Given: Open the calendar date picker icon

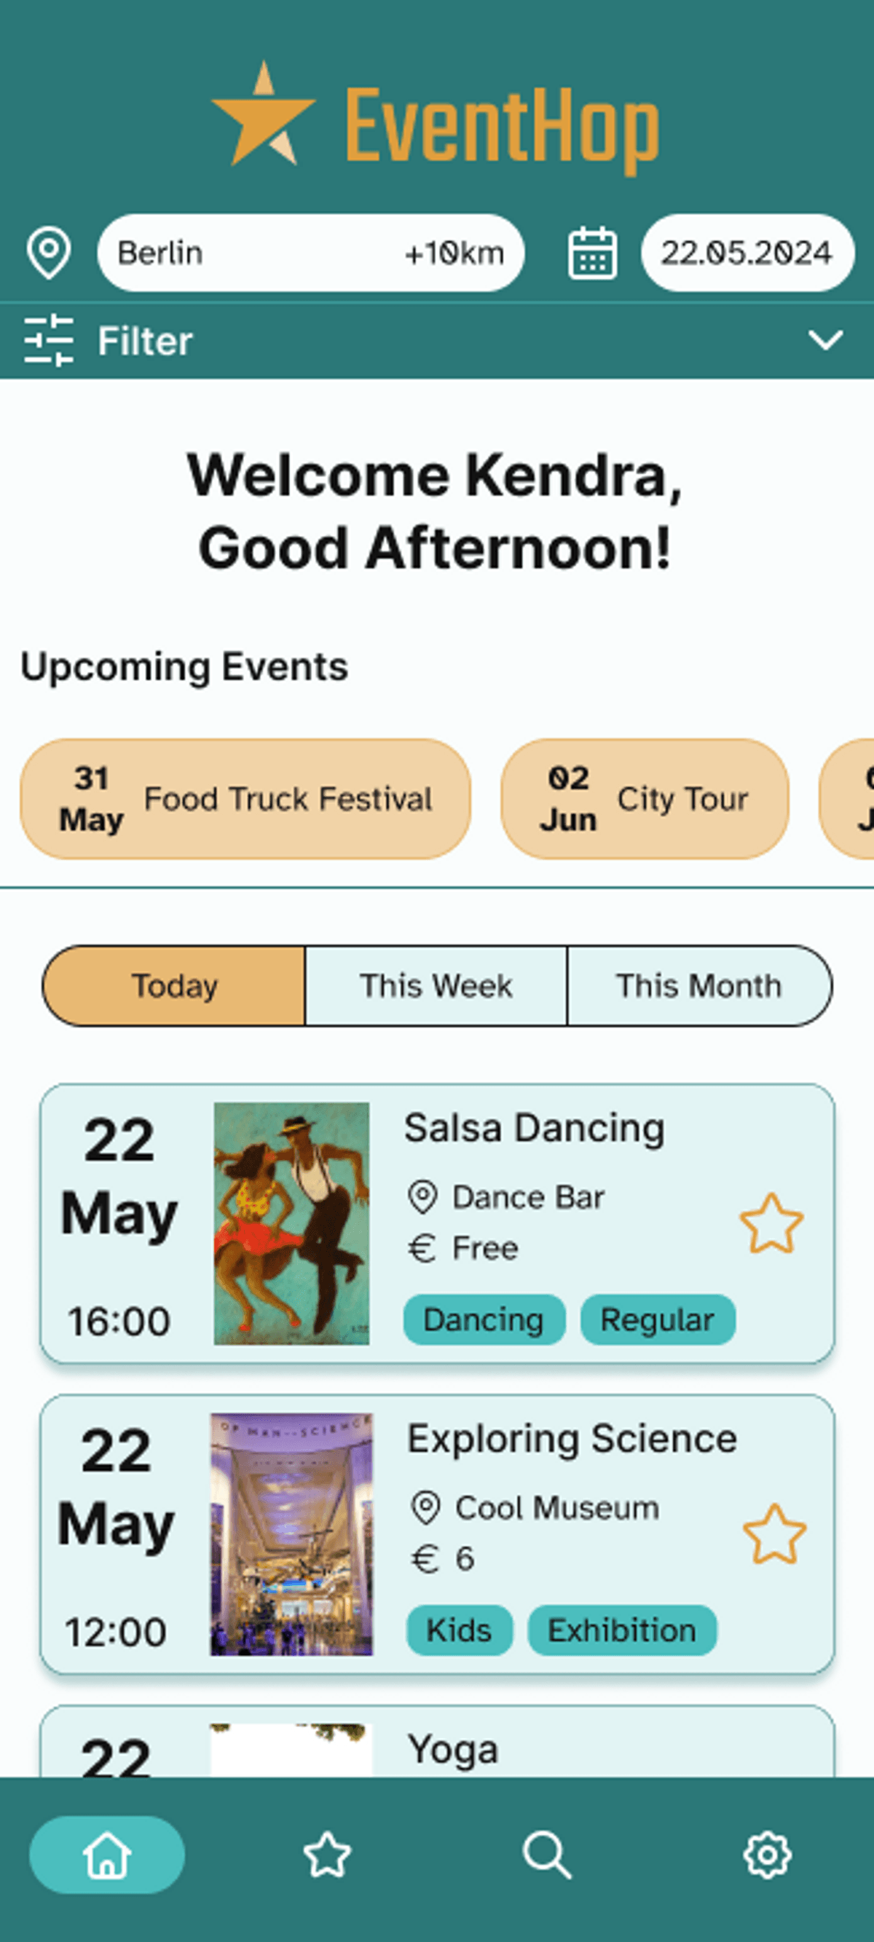Looking at the screenshot, I should pos(592,253).
